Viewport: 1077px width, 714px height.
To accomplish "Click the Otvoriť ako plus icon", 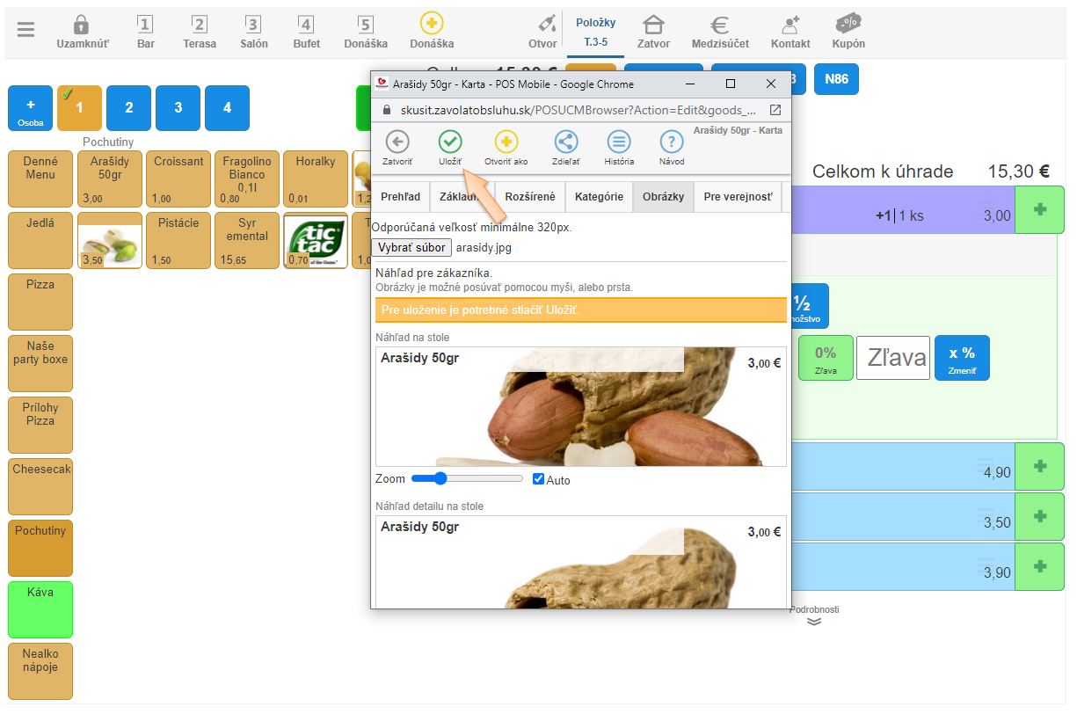I will [506, 142].
